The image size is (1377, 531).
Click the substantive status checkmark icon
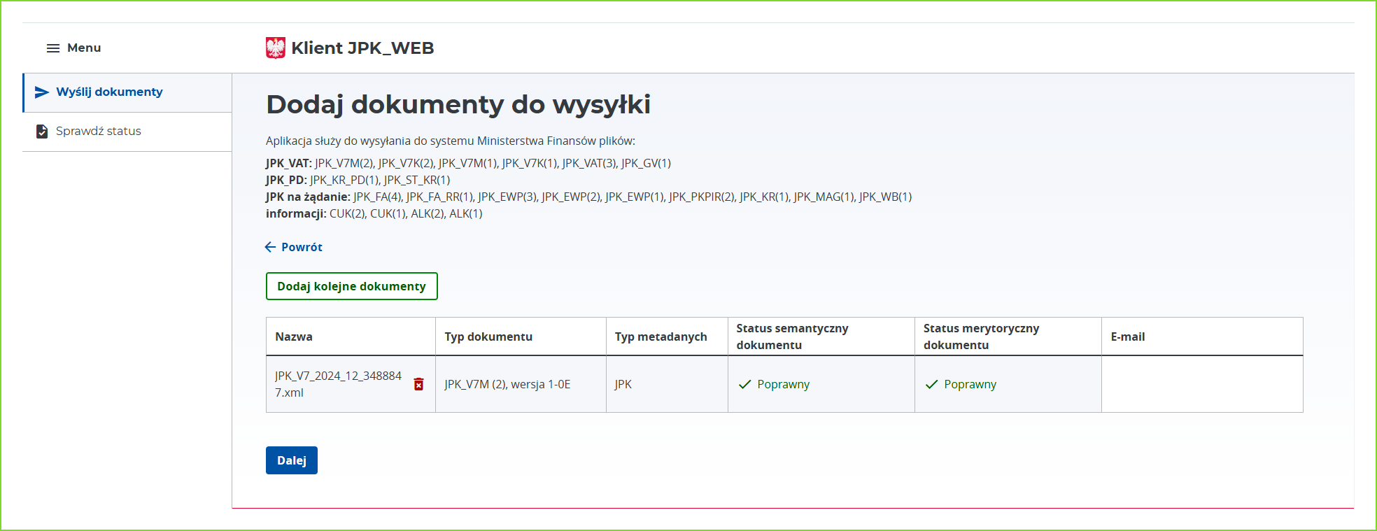click(x=931, y=384)
